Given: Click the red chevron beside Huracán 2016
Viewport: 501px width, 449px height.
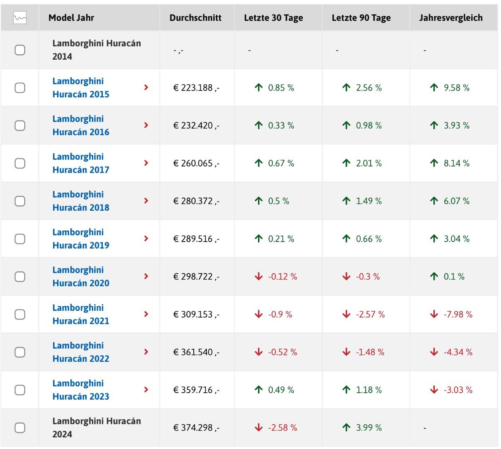Looking at the screenshot, I should tap(146, 125).
